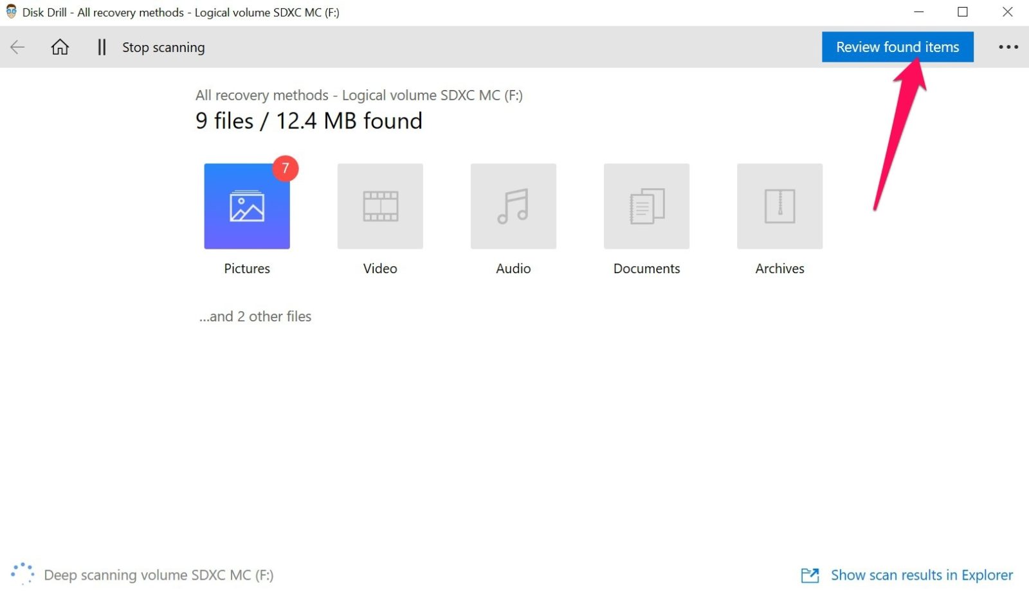
Task: Go to the home screen icon
Action: click(x=59, y=46)
